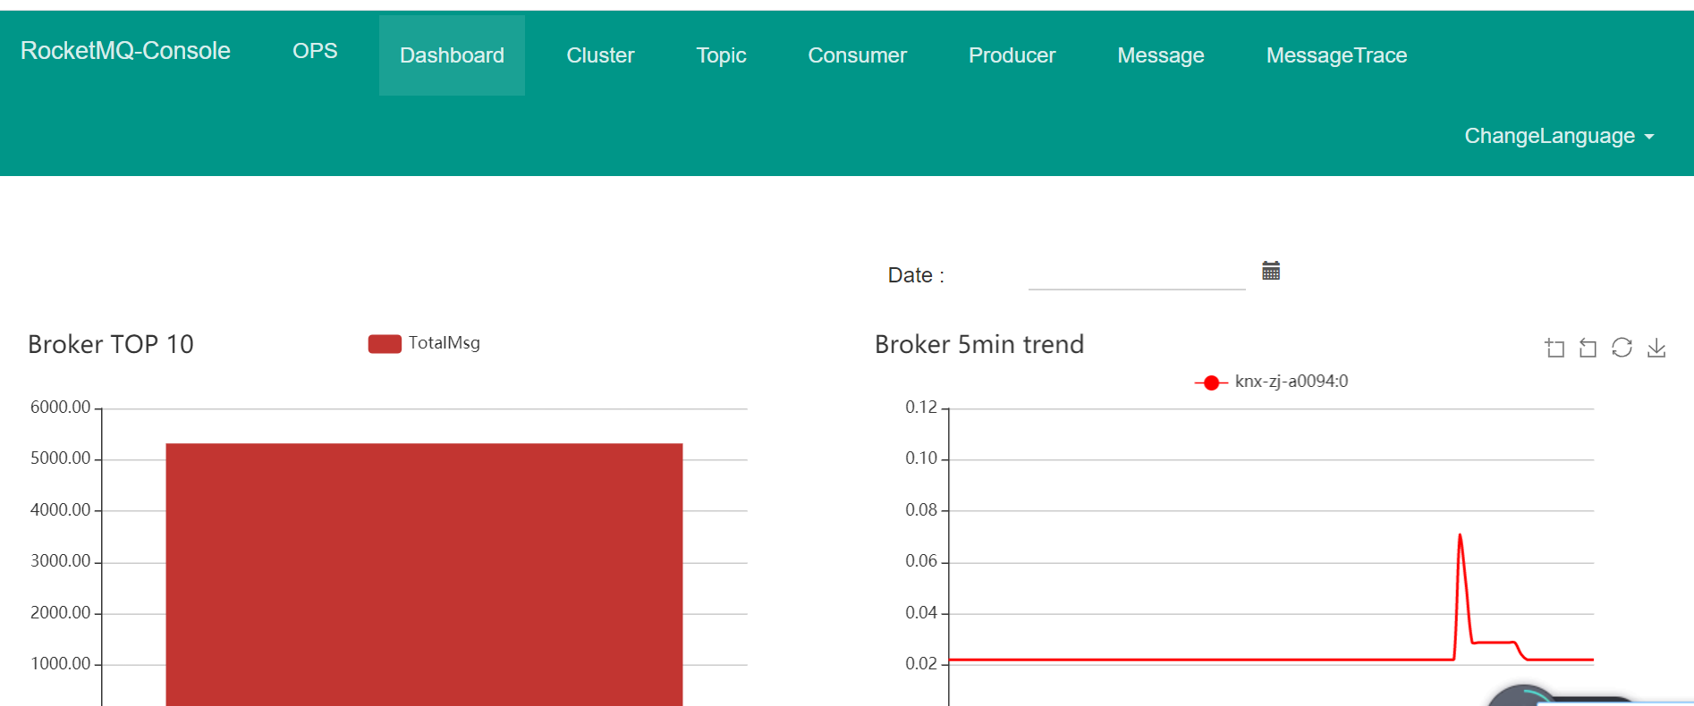Expand the ChangeLanguage dropdown
Viewport: 1694px width, 706px height.
pos(1558,136)
